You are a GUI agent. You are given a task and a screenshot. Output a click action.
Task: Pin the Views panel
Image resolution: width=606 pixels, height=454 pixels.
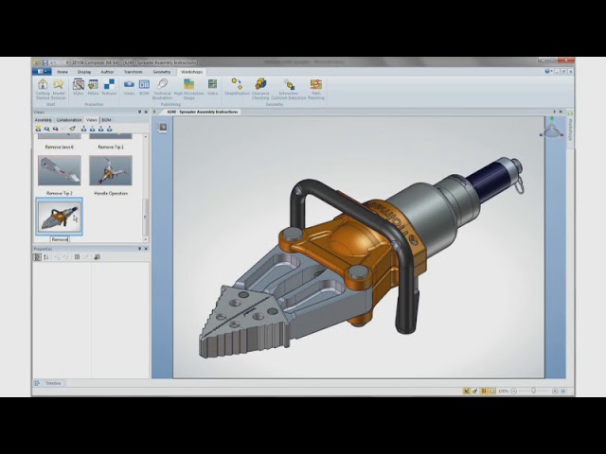pos(139,112)
